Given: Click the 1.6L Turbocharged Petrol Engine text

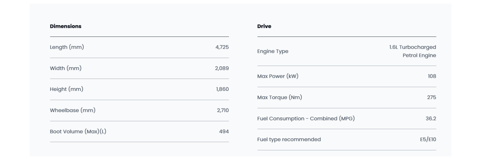Looking at the screenshot, I should tap(413, 51).
